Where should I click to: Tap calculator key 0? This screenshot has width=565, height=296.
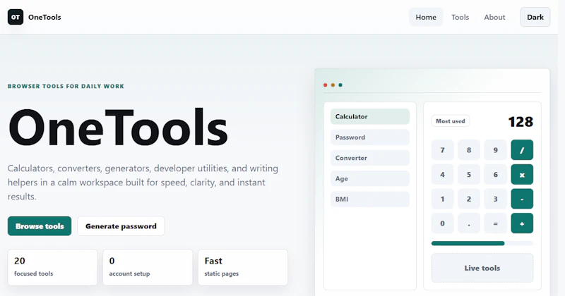click(443, 223)
